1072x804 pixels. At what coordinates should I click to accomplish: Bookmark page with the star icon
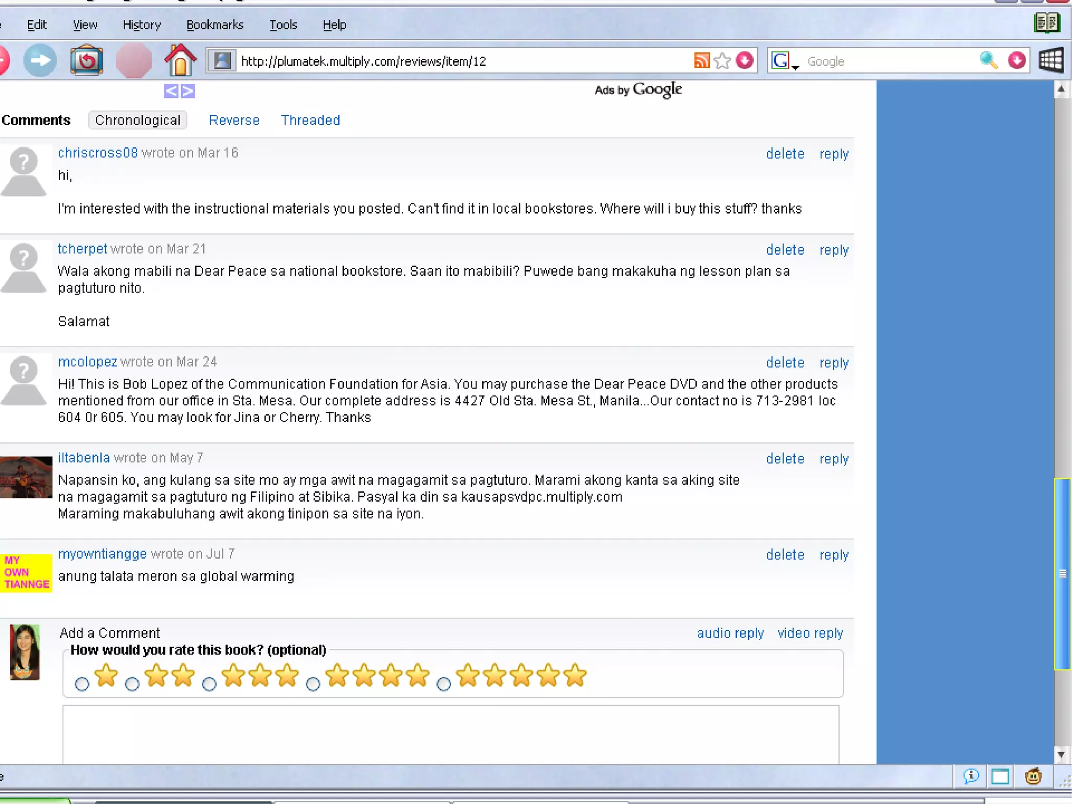722,61
